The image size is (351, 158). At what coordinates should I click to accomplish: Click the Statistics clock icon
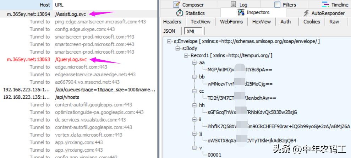180,13
